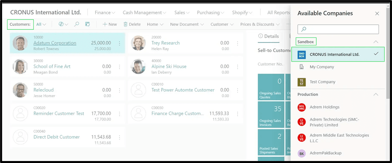Click the Delete trash can icon
The width and height of the screenshot is (392, 163).
tap(125, 24)
